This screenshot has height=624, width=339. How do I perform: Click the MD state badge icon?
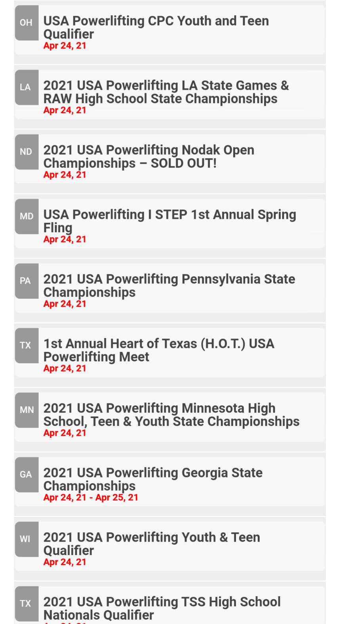pyautogui.click(x=27, y=216)
